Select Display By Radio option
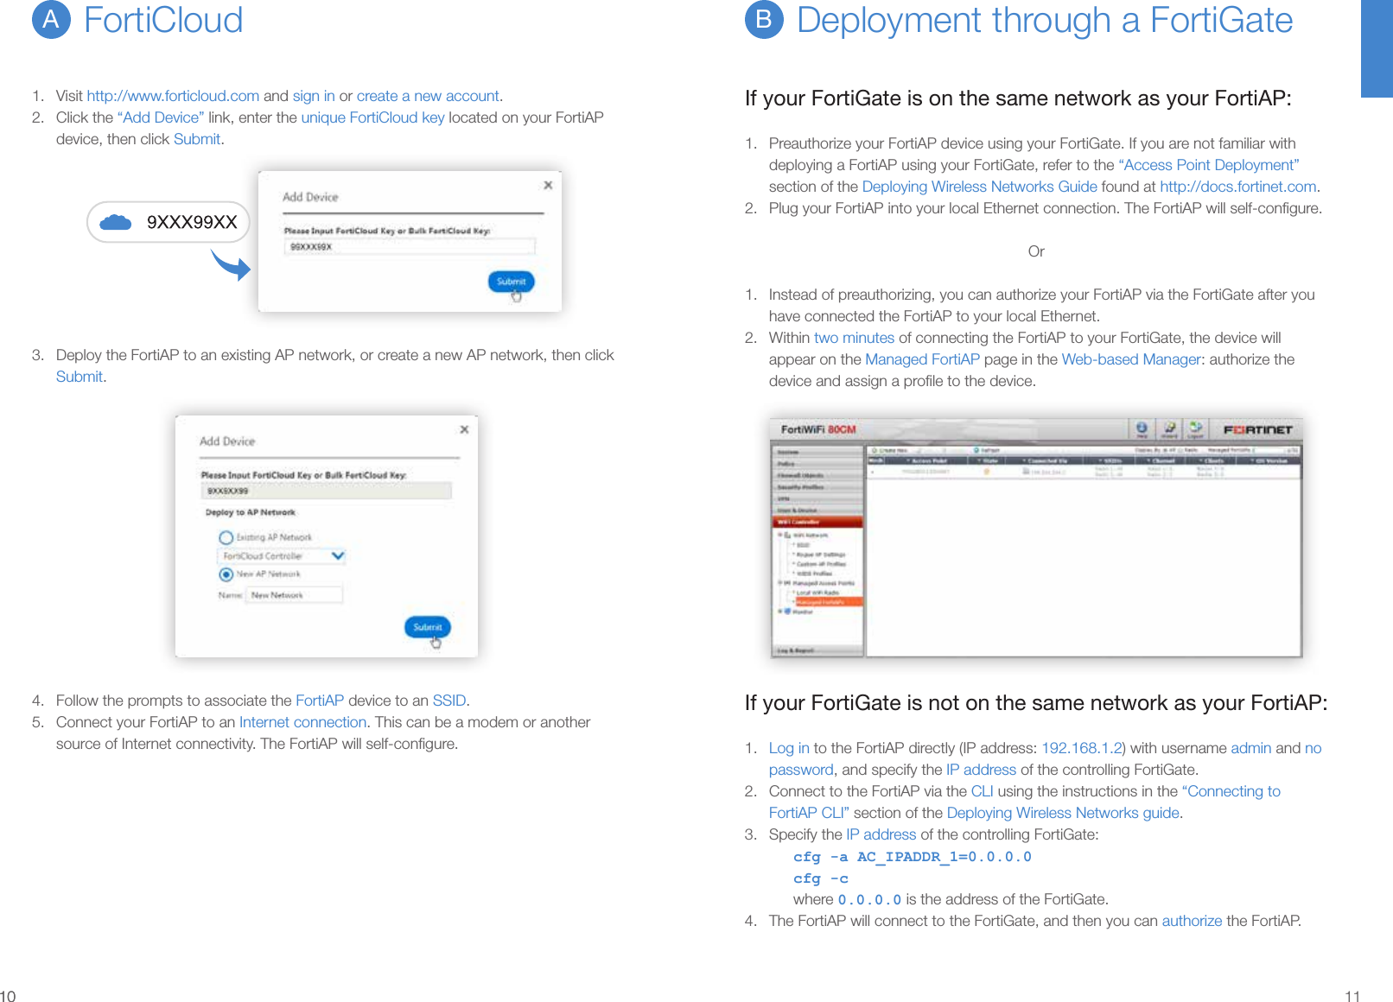 click(x=1181, y=450)
